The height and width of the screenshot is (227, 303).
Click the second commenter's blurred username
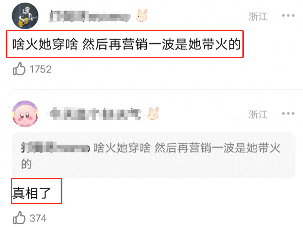(x=95, y=114)
